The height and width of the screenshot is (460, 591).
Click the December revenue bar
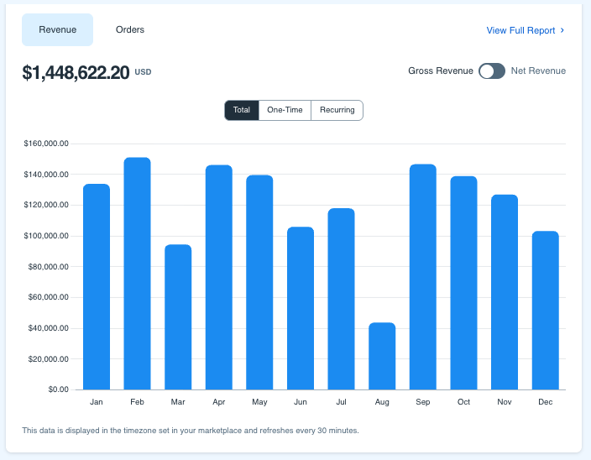pos(546,311)
